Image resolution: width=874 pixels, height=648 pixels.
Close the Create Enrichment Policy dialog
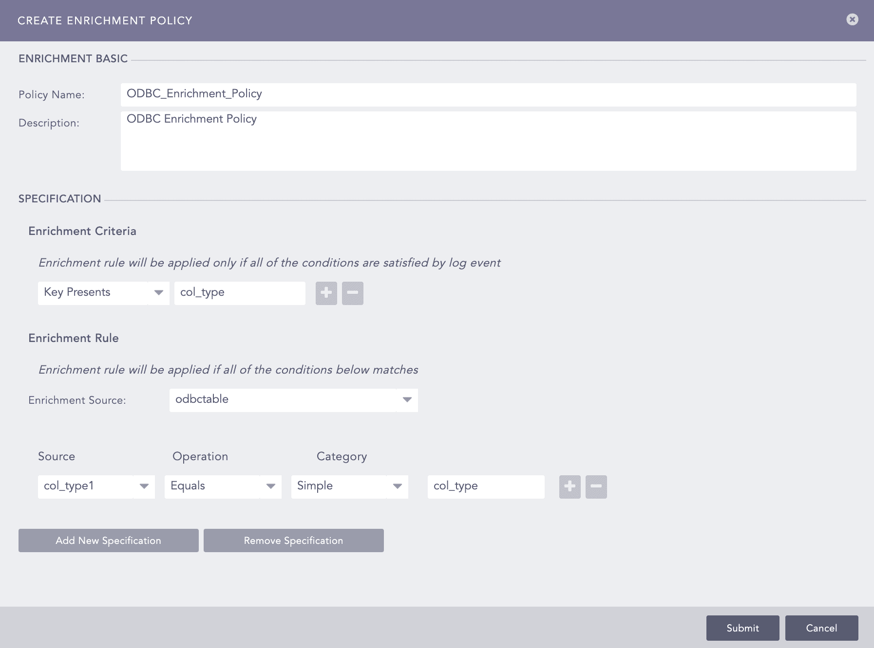852,19
